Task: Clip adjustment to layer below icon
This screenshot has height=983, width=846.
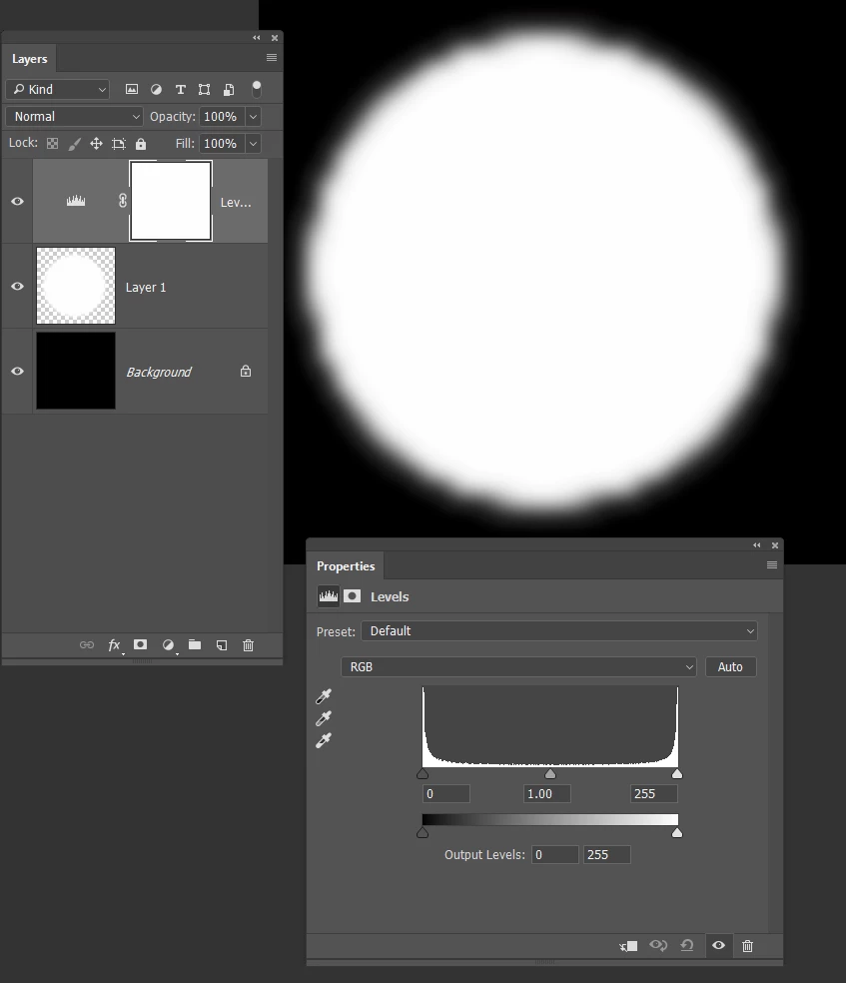Action: pos(628,945)
